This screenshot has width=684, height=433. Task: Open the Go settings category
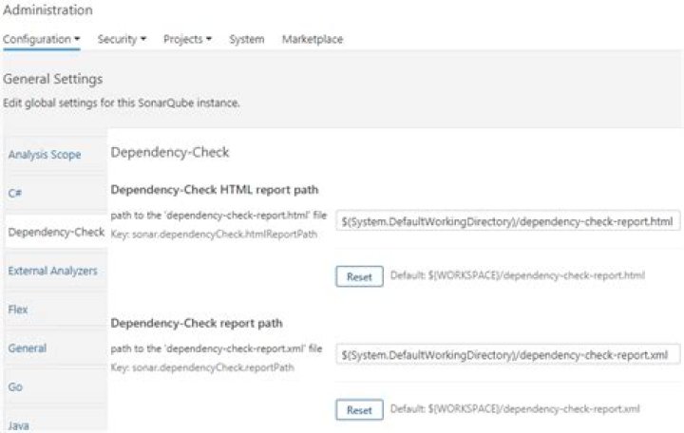15,386
